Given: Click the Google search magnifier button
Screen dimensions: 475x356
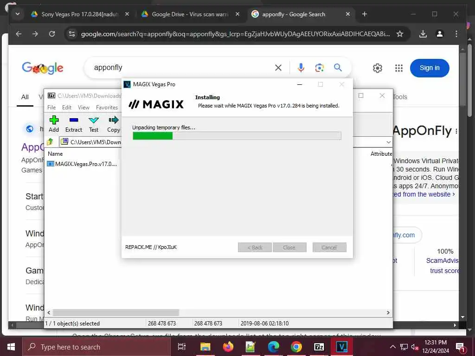Looking at the screenshot, I should (338, 68).
